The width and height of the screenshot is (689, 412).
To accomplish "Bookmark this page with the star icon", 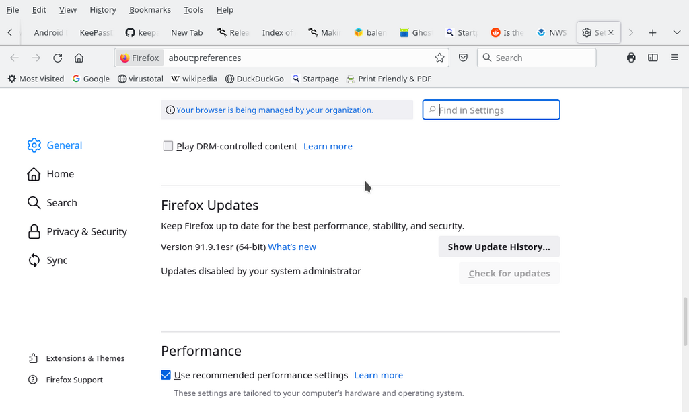I will pyautogui.click(x=439, y=58).
